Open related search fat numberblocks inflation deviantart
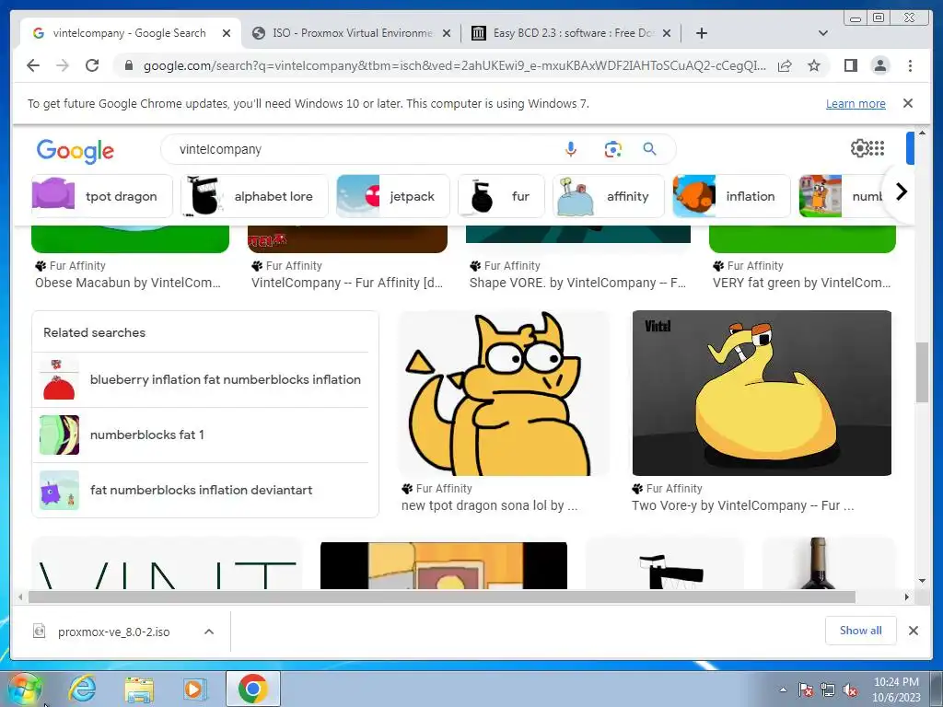This screenshot has height=707, width=943. [x=200, y=490]
